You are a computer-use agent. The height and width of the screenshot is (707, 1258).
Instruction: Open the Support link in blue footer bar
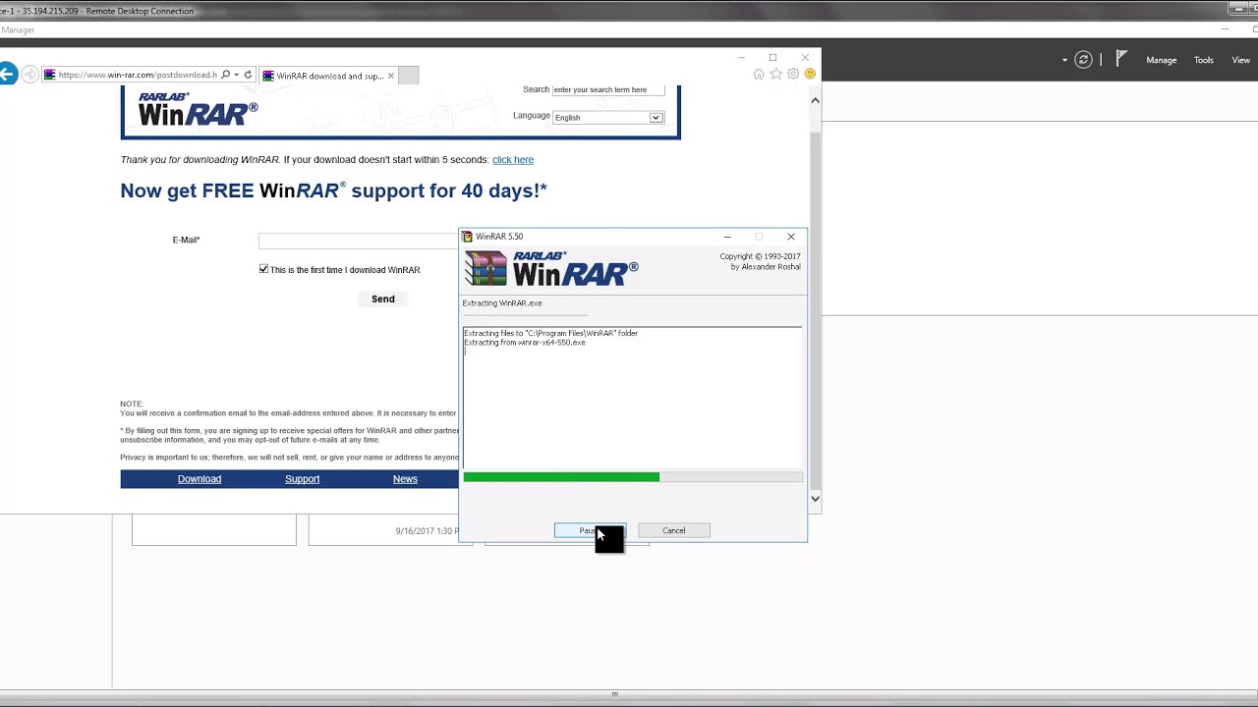click(303, 479)
